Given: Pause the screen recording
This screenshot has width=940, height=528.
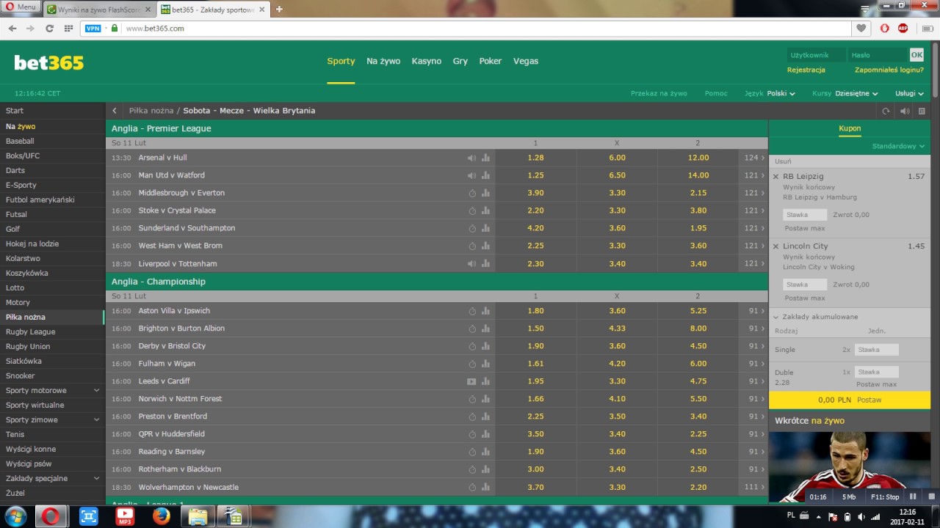Looking at the screenshot, I should point(914,496).
